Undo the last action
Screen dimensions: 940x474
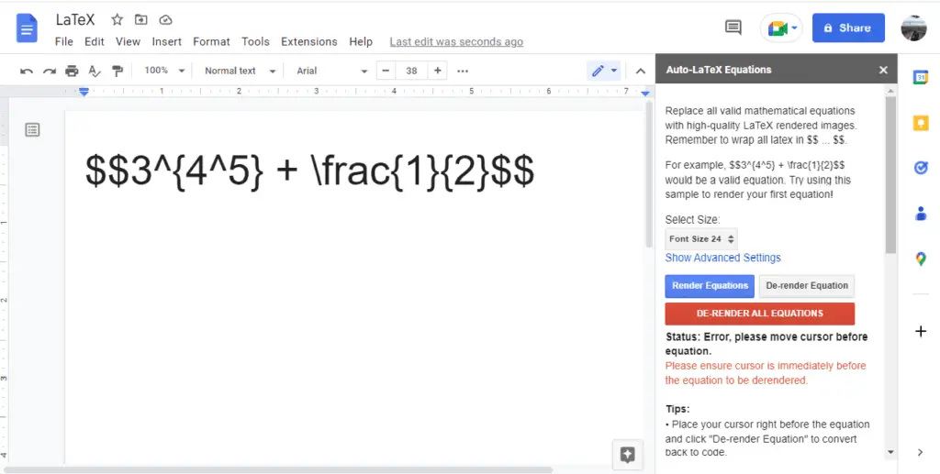pos(27,72)
